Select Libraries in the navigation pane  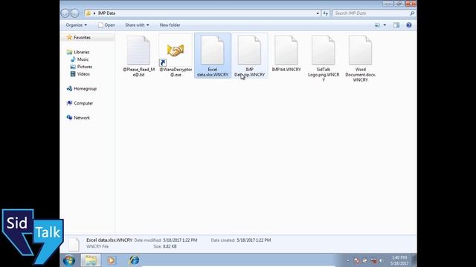point(81,52)
